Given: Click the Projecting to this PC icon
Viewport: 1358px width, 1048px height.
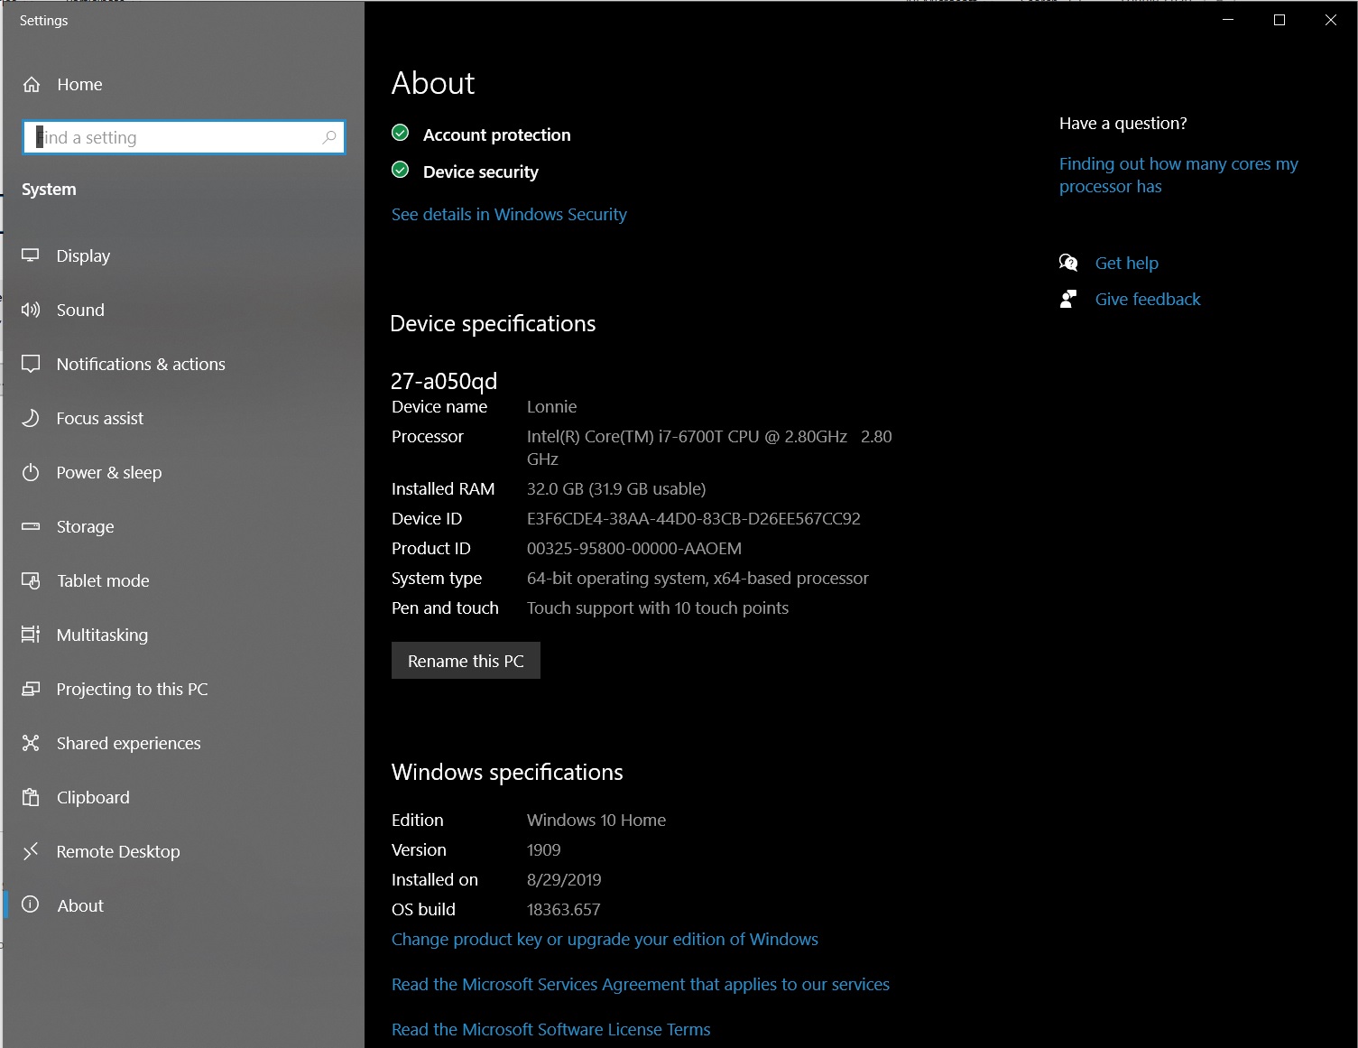Looking at the screenshot, I should (31, 689).
